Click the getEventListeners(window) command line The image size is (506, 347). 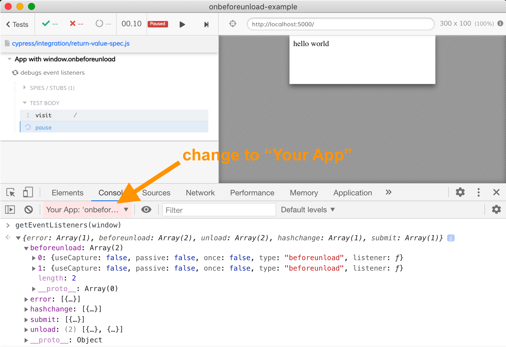(68, 225)
